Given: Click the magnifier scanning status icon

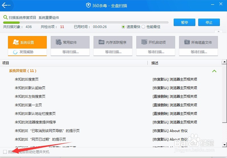Looking at the screenshot, I should pos(5,17).
